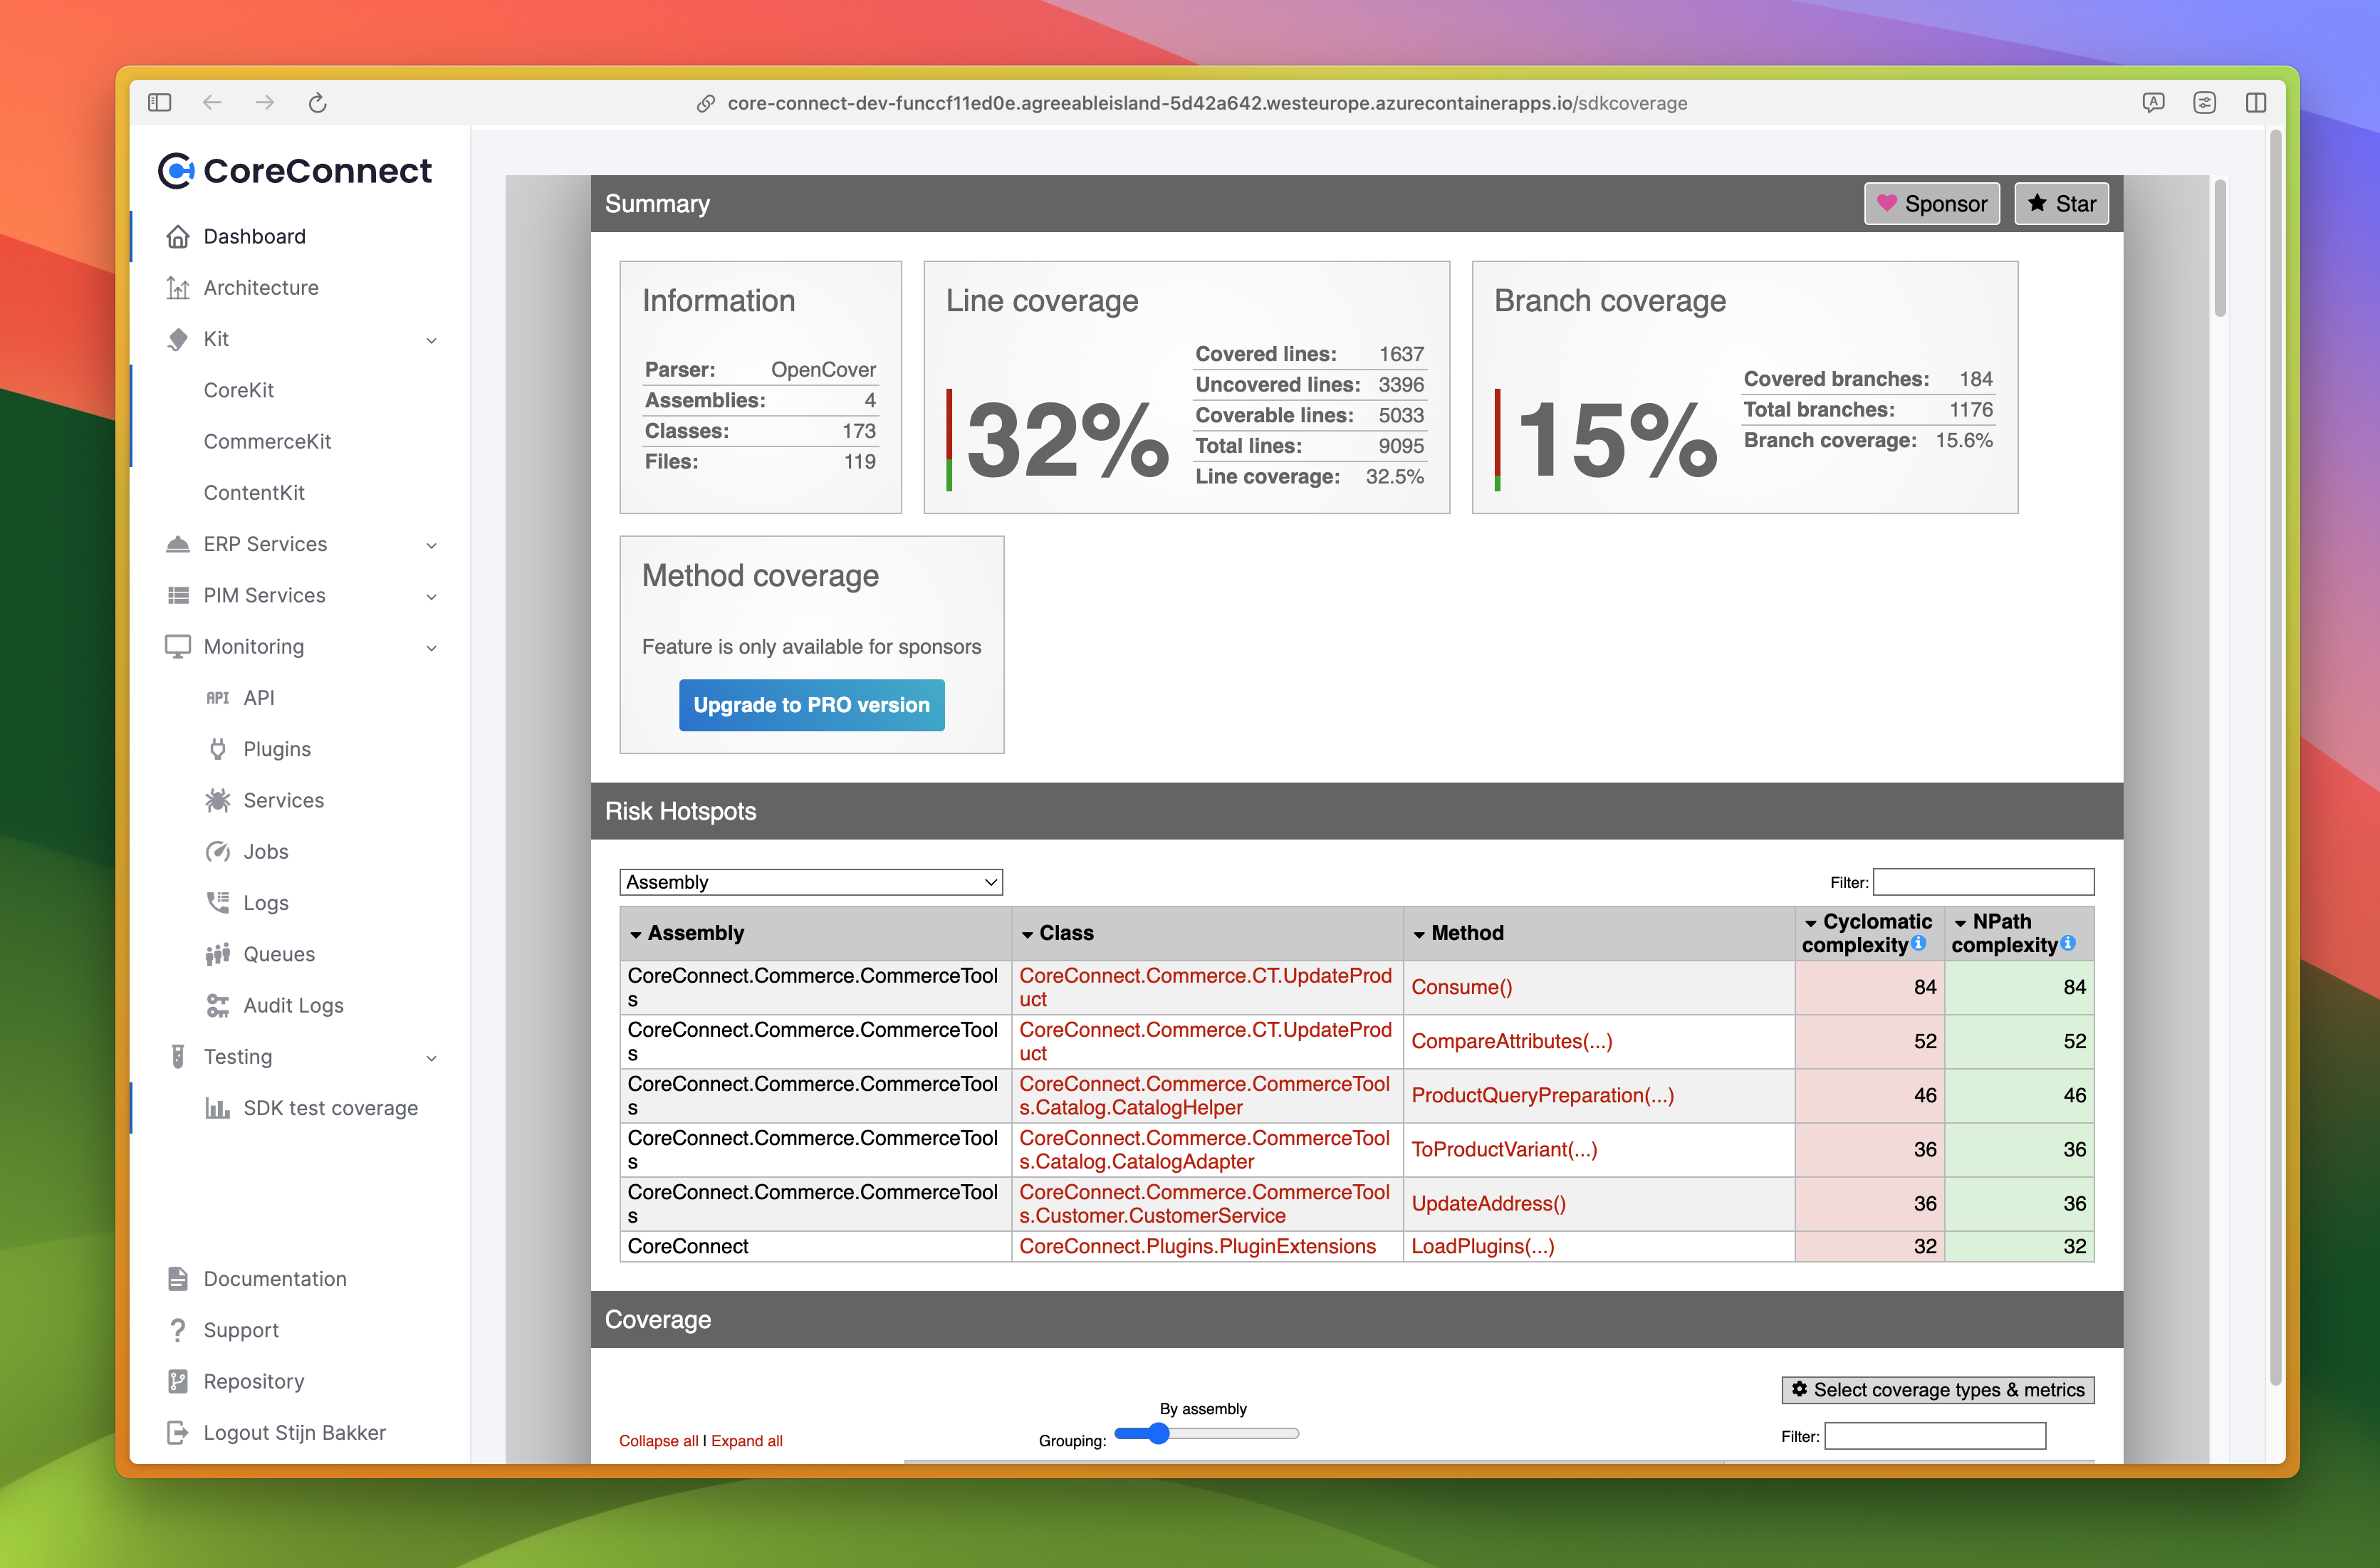The height and width of the screenshot is (1568, 2380).
Task: Toggle the browser sidebar panel icon
Action: coord(160,103)
